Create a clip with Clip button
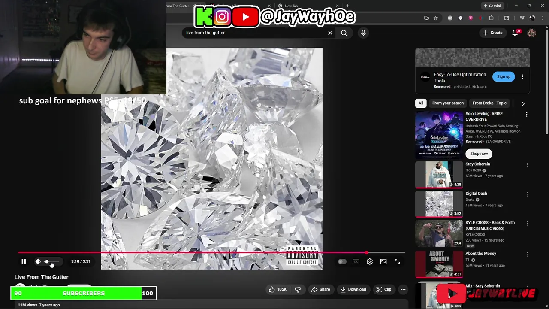Viewport: 549px width, 309px height. [383, 289]
